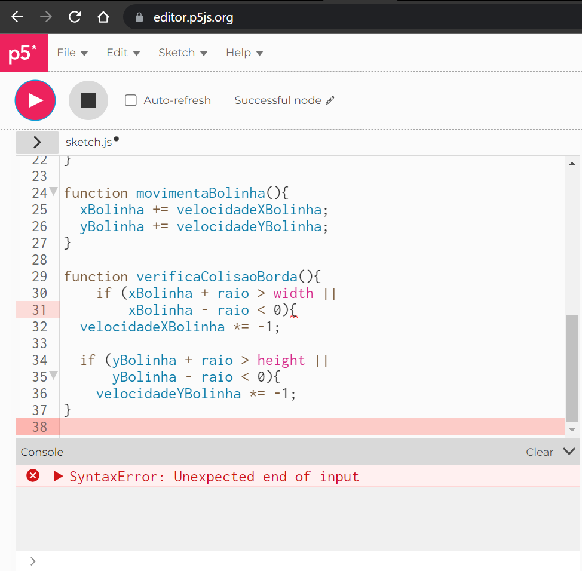582x571 pixels.
Task: Select the sketch.js file tab
Action: [88, 142]
